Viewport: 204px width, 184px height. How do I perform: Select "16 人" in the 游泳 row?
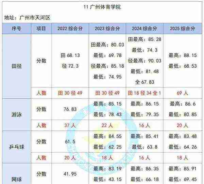pyautogui.click(x=144, y=125)
